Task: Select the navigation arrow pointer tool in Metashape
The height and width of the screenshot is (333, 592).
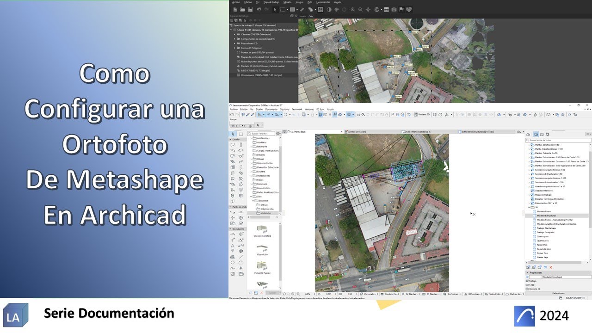Action: [x=275, y=9]
